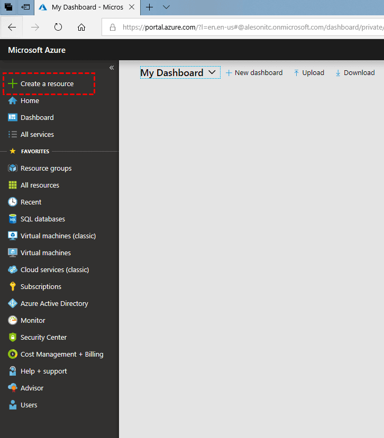384x438 pixels.
Task: Open All services in sidebar
Action: (x=37, y=134)
